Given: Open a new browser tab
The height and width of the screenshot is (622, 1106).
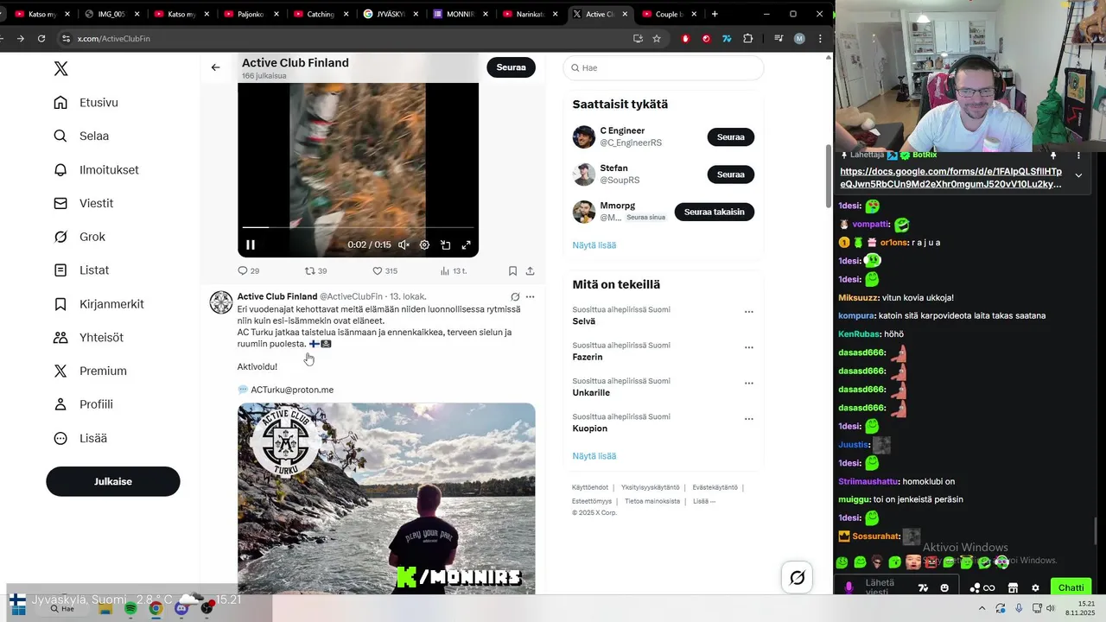Looking at the screenshot, I should [715, 14].
